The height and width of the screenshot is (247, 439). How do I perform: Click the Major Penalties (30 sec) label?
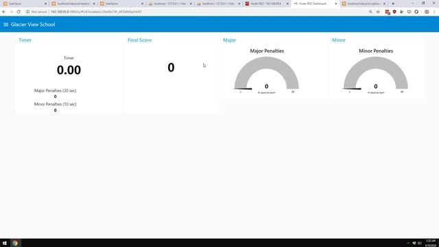pyautogui.click(x=55, y=91)
